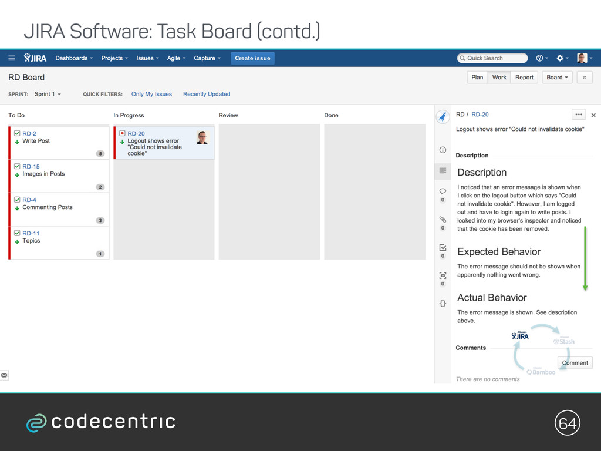Click the bug type icon on RD-20
Image resolution: width=601 pixels, height=451 pixels.
click(122, 133)
